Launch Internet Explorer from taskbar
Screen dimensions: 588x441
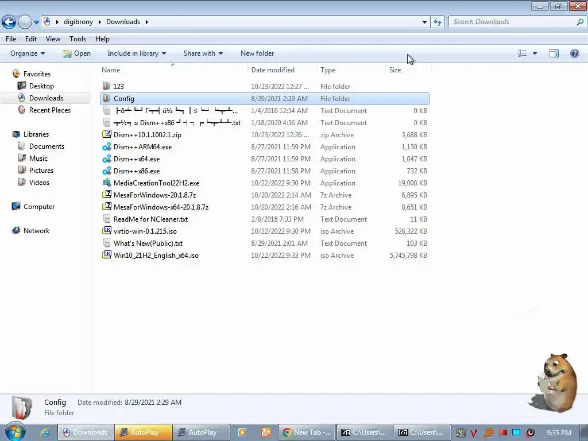(x=45, y=432)
